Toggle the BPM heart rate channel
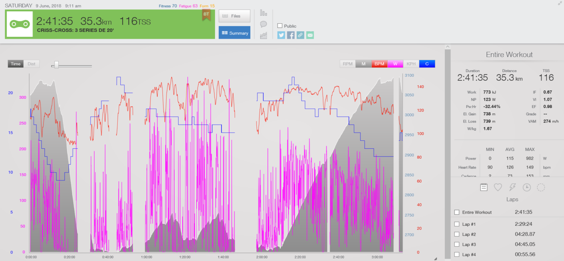 379,64
